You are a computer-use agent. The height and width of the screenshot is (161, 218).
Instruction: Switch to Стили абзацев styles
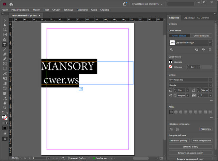(180, 36)
